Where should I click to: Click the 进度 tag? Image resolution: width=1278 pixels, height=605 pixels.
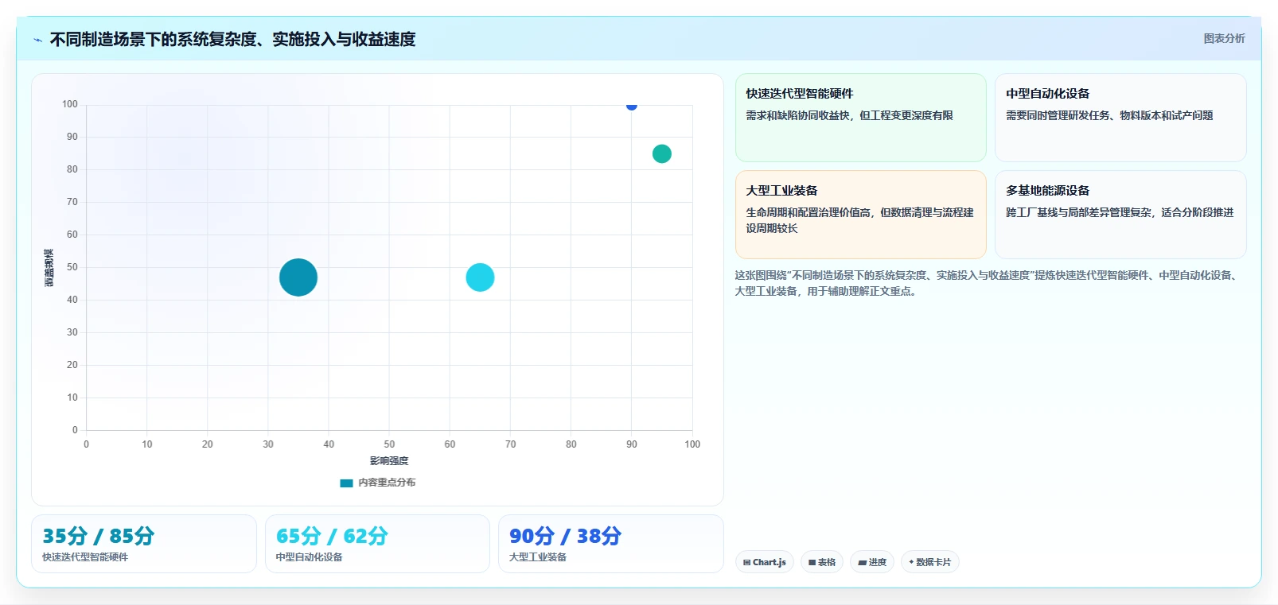[x=872, y=562]
